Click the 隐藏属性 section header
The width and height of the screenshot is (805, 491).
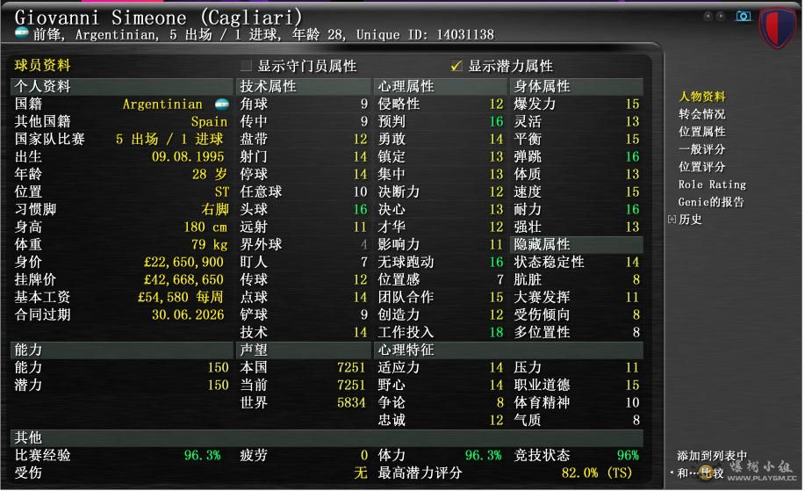(577, 244)
